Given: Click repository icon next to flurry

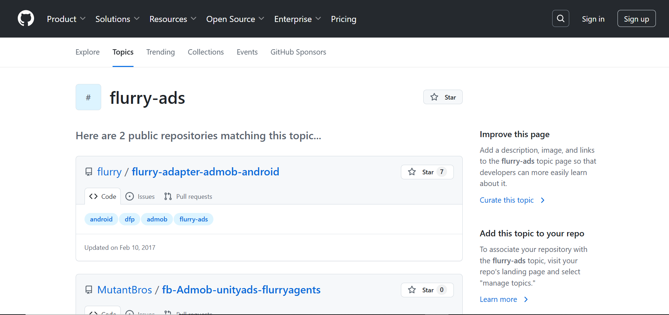Looking at the screenshot, I should (89, 172).
